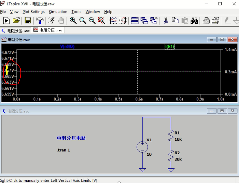Click the zoom full extents icon
239x183 pixels.
102,20
